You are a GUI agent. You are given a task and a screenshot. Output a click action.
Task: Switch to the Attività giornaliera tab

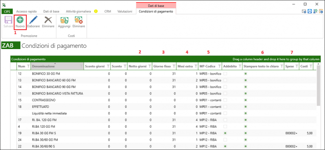79,11
